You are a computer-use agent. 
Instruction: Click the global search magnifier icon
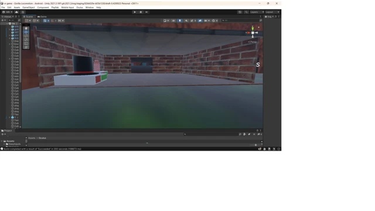click(x=246, y=12)
